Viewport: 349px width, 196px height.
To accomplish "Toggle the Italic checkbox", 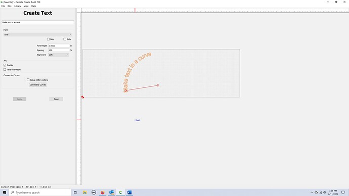I will 65,39.
